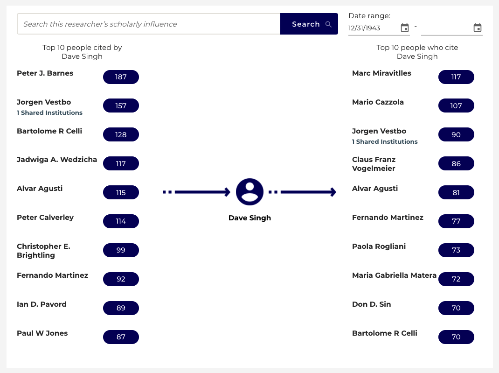Click the 90 citation count badge
Viewport: 499px width, 373px height.
pyautogui.click(x=456, y=135)
